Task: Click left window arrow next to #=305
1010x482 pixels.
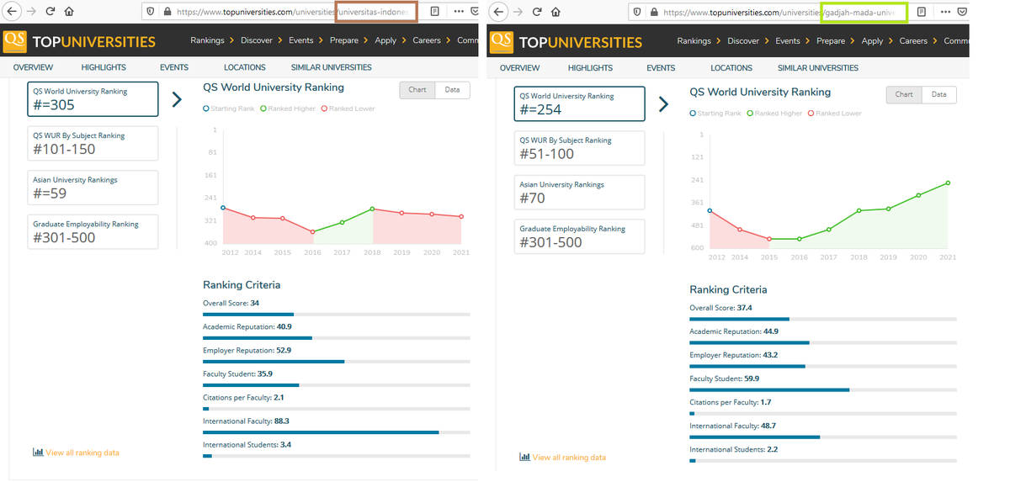Action: tap(177, 99)
